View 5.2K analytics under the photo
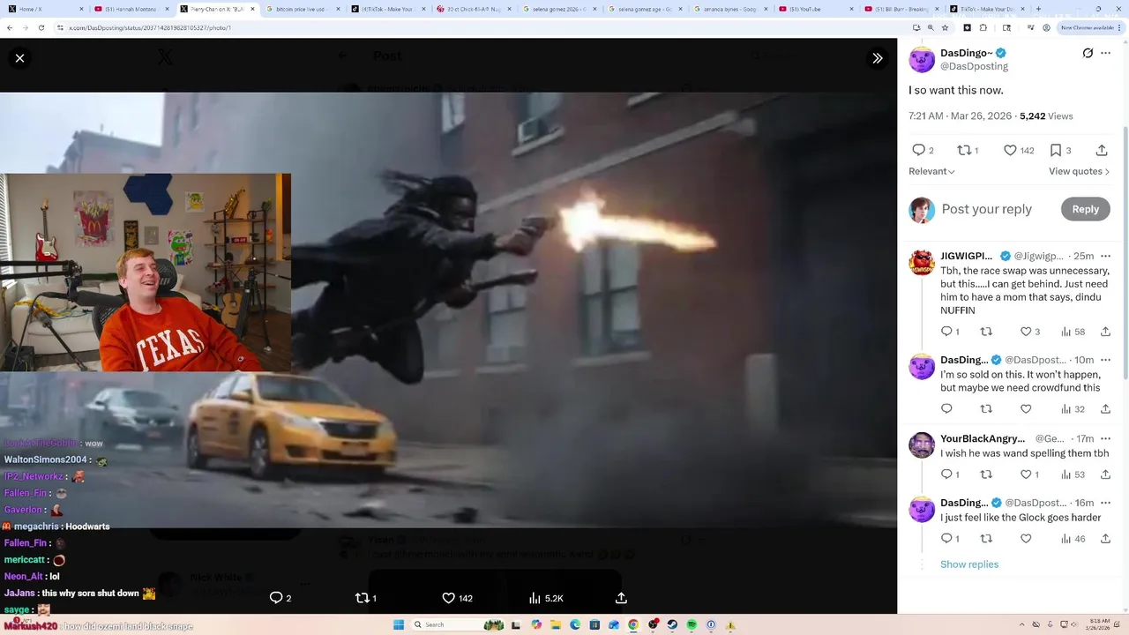Screen dimensions: 1129x635 [546, 598]
